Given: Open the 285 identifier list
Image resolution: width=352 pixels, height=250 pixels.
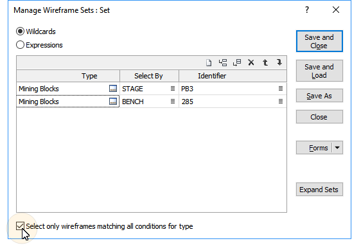Looking at the screenshot, I should [281, 102].
